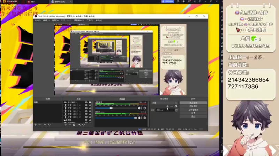Screen dimensions: 279x156
Task: Hide the 文本 (GDI+) 6 source
Action: [x=86, y=105]
